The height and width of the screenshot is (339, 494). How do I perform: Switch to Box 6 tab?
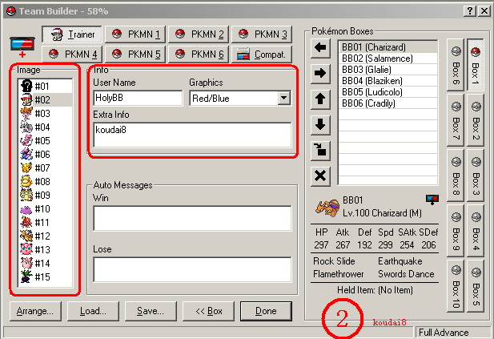pyautogui.click(x=456, y=65)
